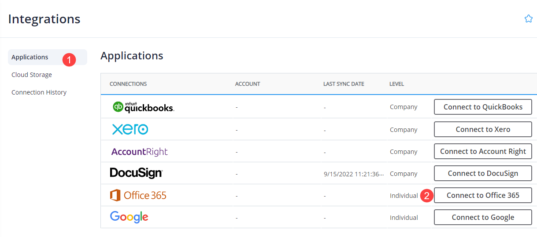Click Connect to DocuSign button
The width and height of the screenshot is (537, 237).
tap(483, 173)
